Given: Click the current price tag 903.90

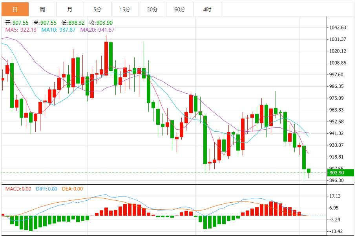Looking at the screenshot, I should point(340,173).
